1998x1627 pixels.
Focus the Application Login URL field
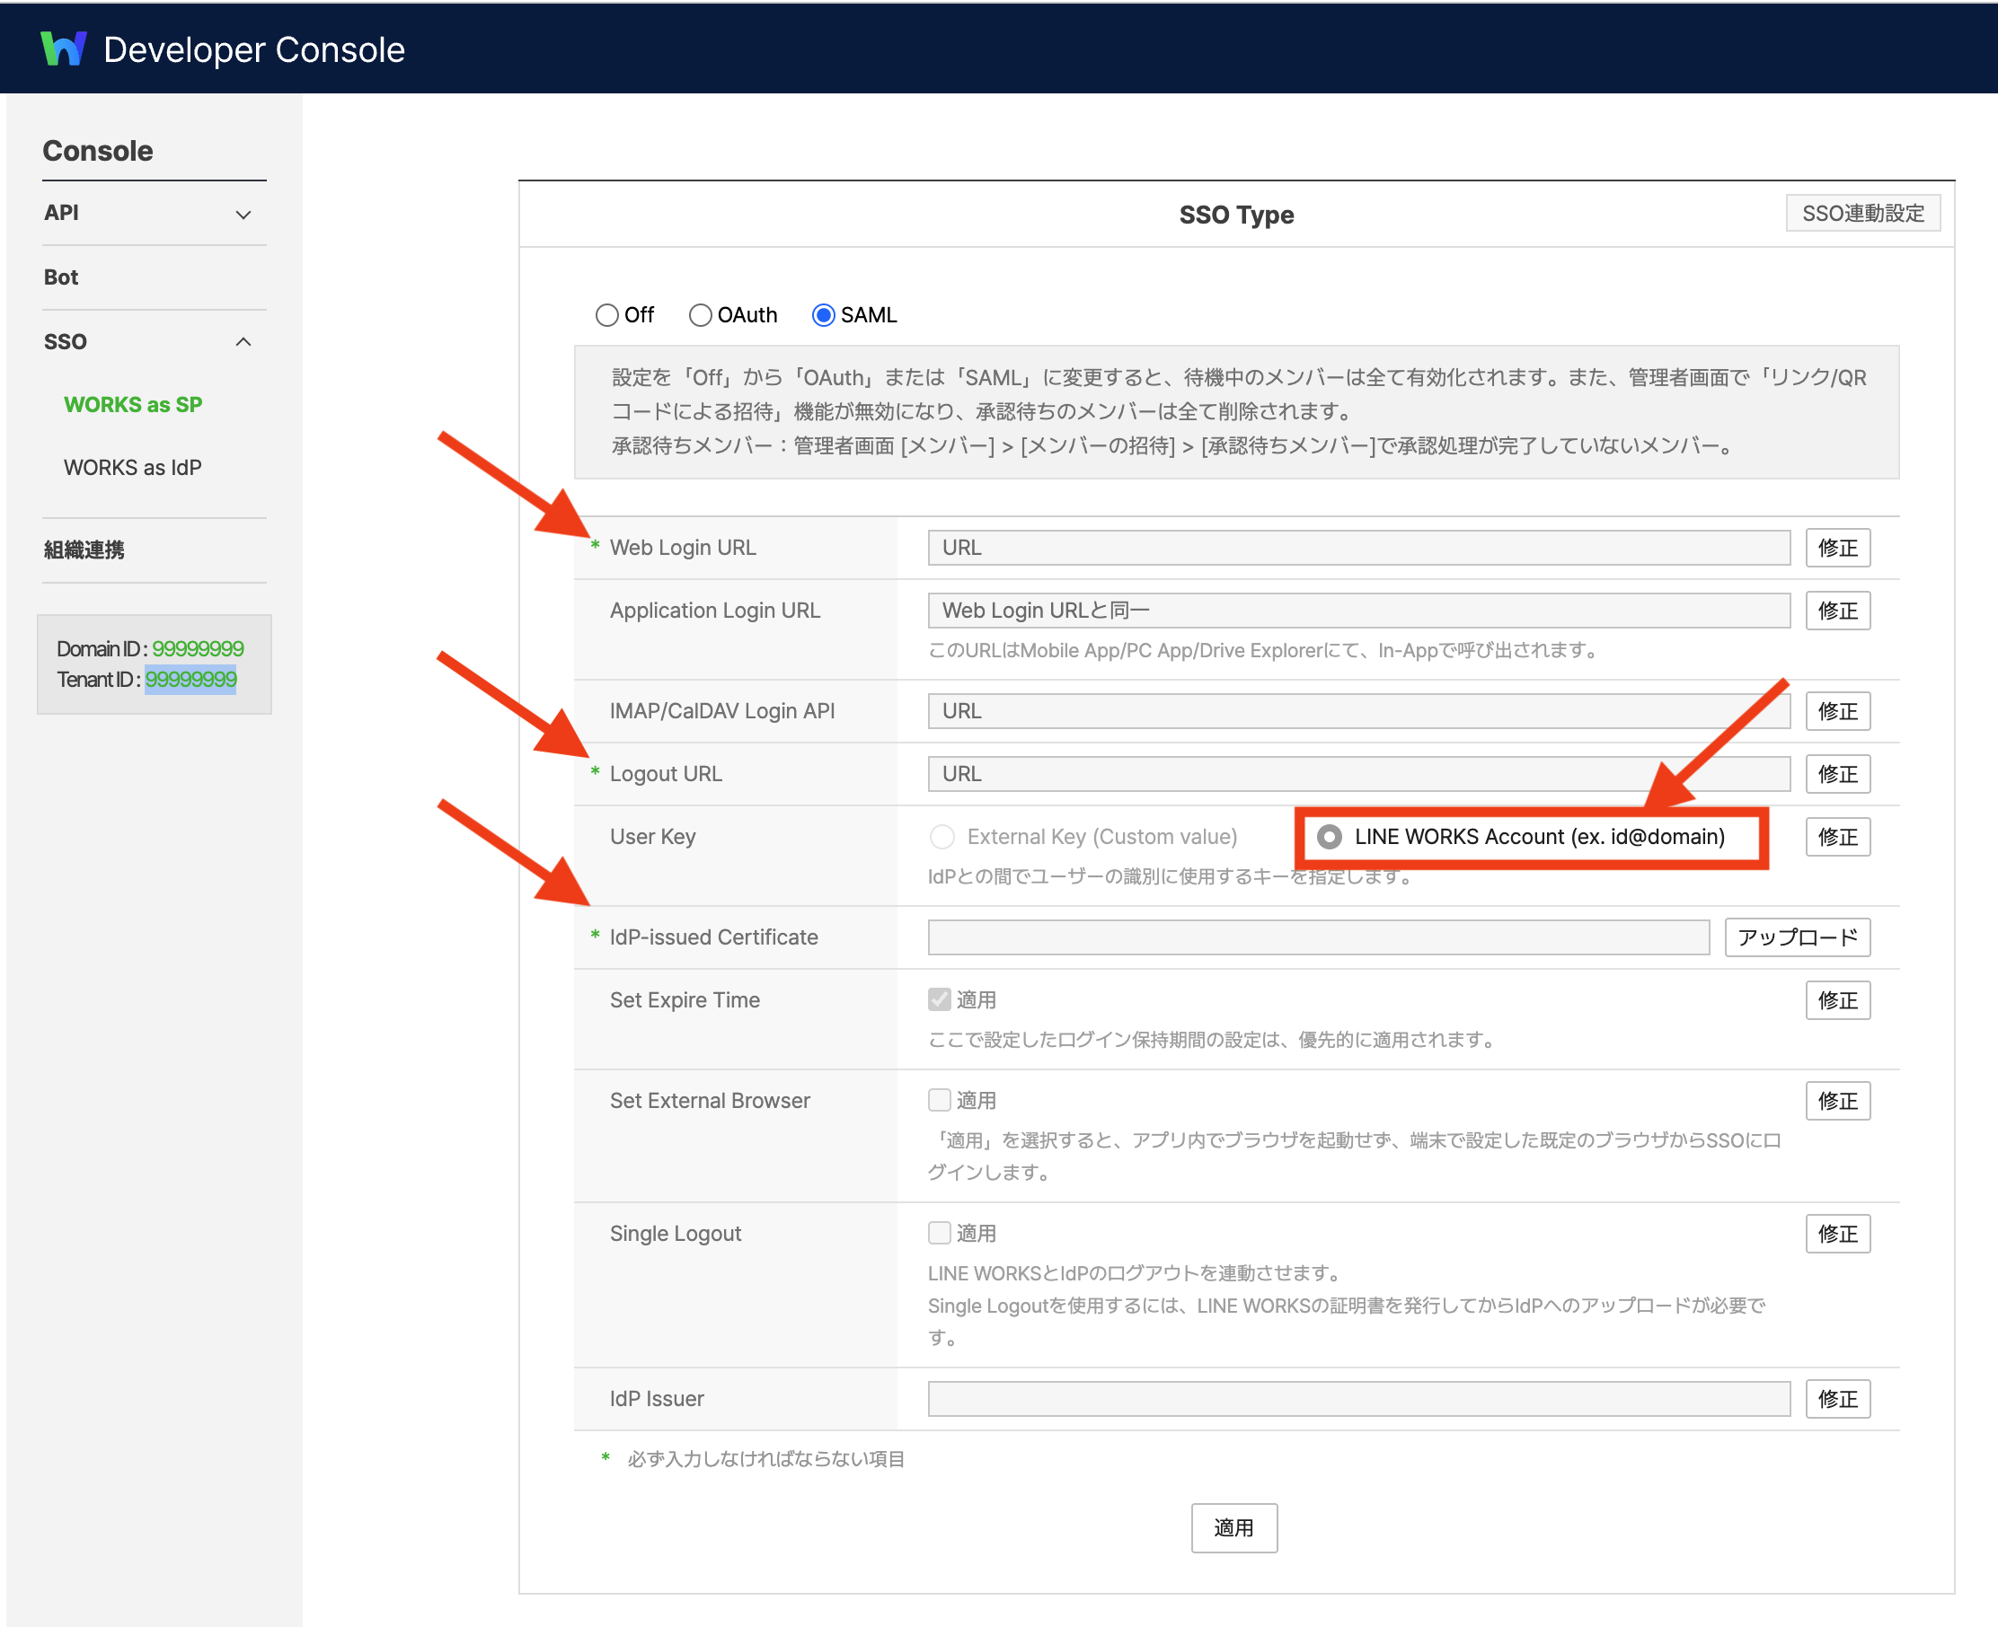pos(1358,611)
